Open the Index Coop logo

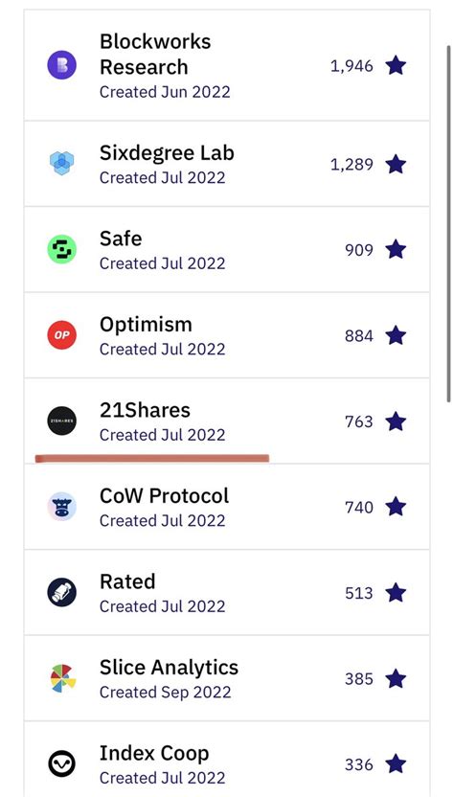62,764
